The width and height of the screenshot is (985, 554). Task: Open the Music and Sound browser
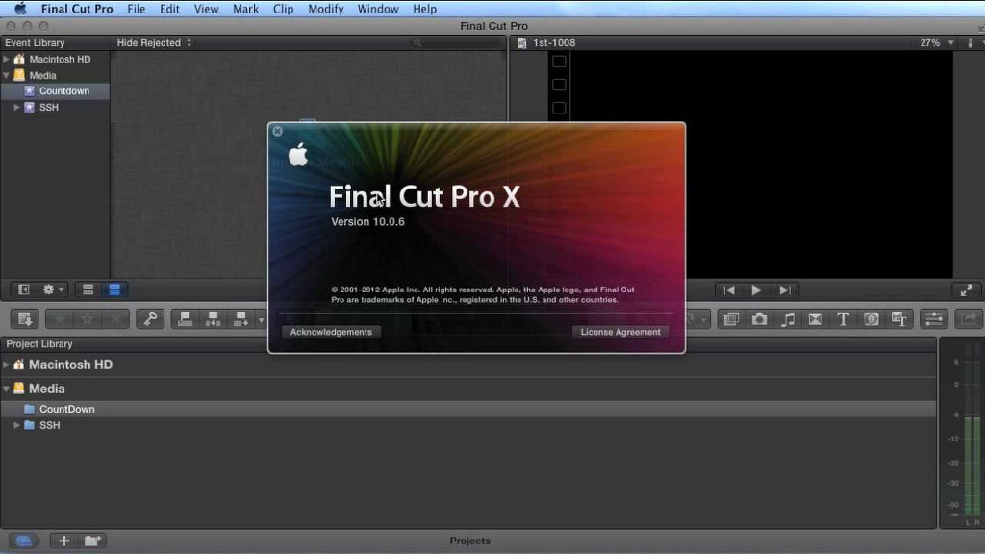[x=788, y=319]
